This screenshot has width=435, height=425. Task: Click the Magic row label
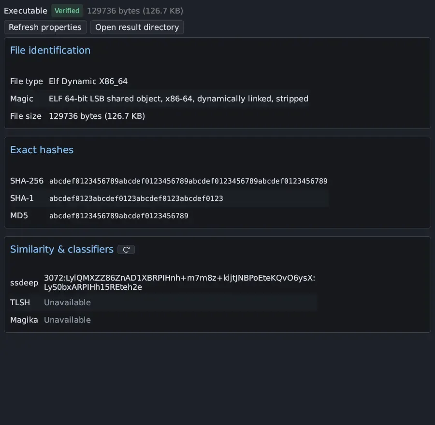click(x=22, y=99)
